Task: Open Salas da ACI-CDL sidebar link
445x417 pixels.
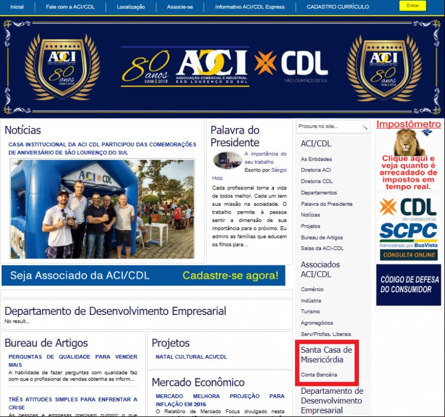Action: (322, 248)
